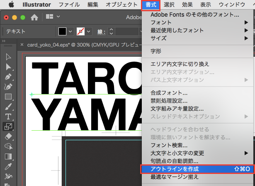Click the black fill color swatch
Screen dimensions: 255x186
[62, 32]
